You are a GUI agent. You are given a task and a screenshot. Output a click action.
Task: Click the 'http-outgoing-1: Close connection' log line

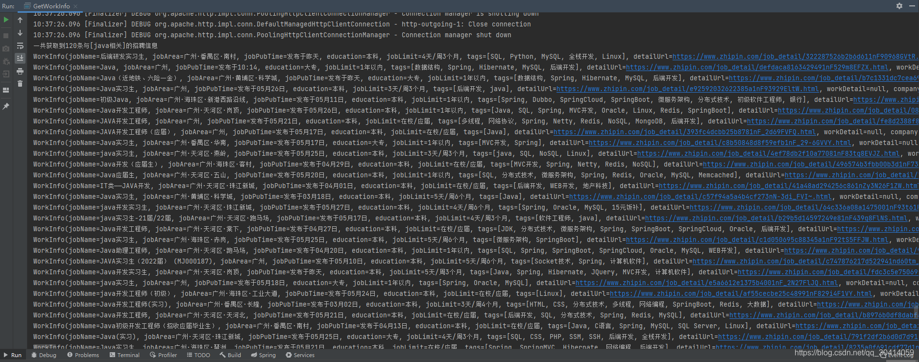click(282, 24)
